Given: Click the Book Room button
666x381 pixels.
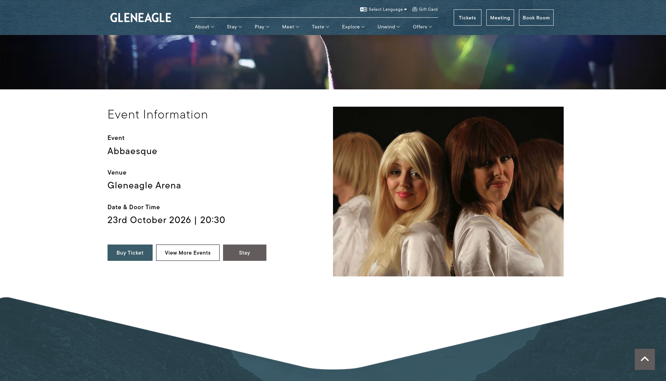Looking at the screenshot, I should pos(536,17).
